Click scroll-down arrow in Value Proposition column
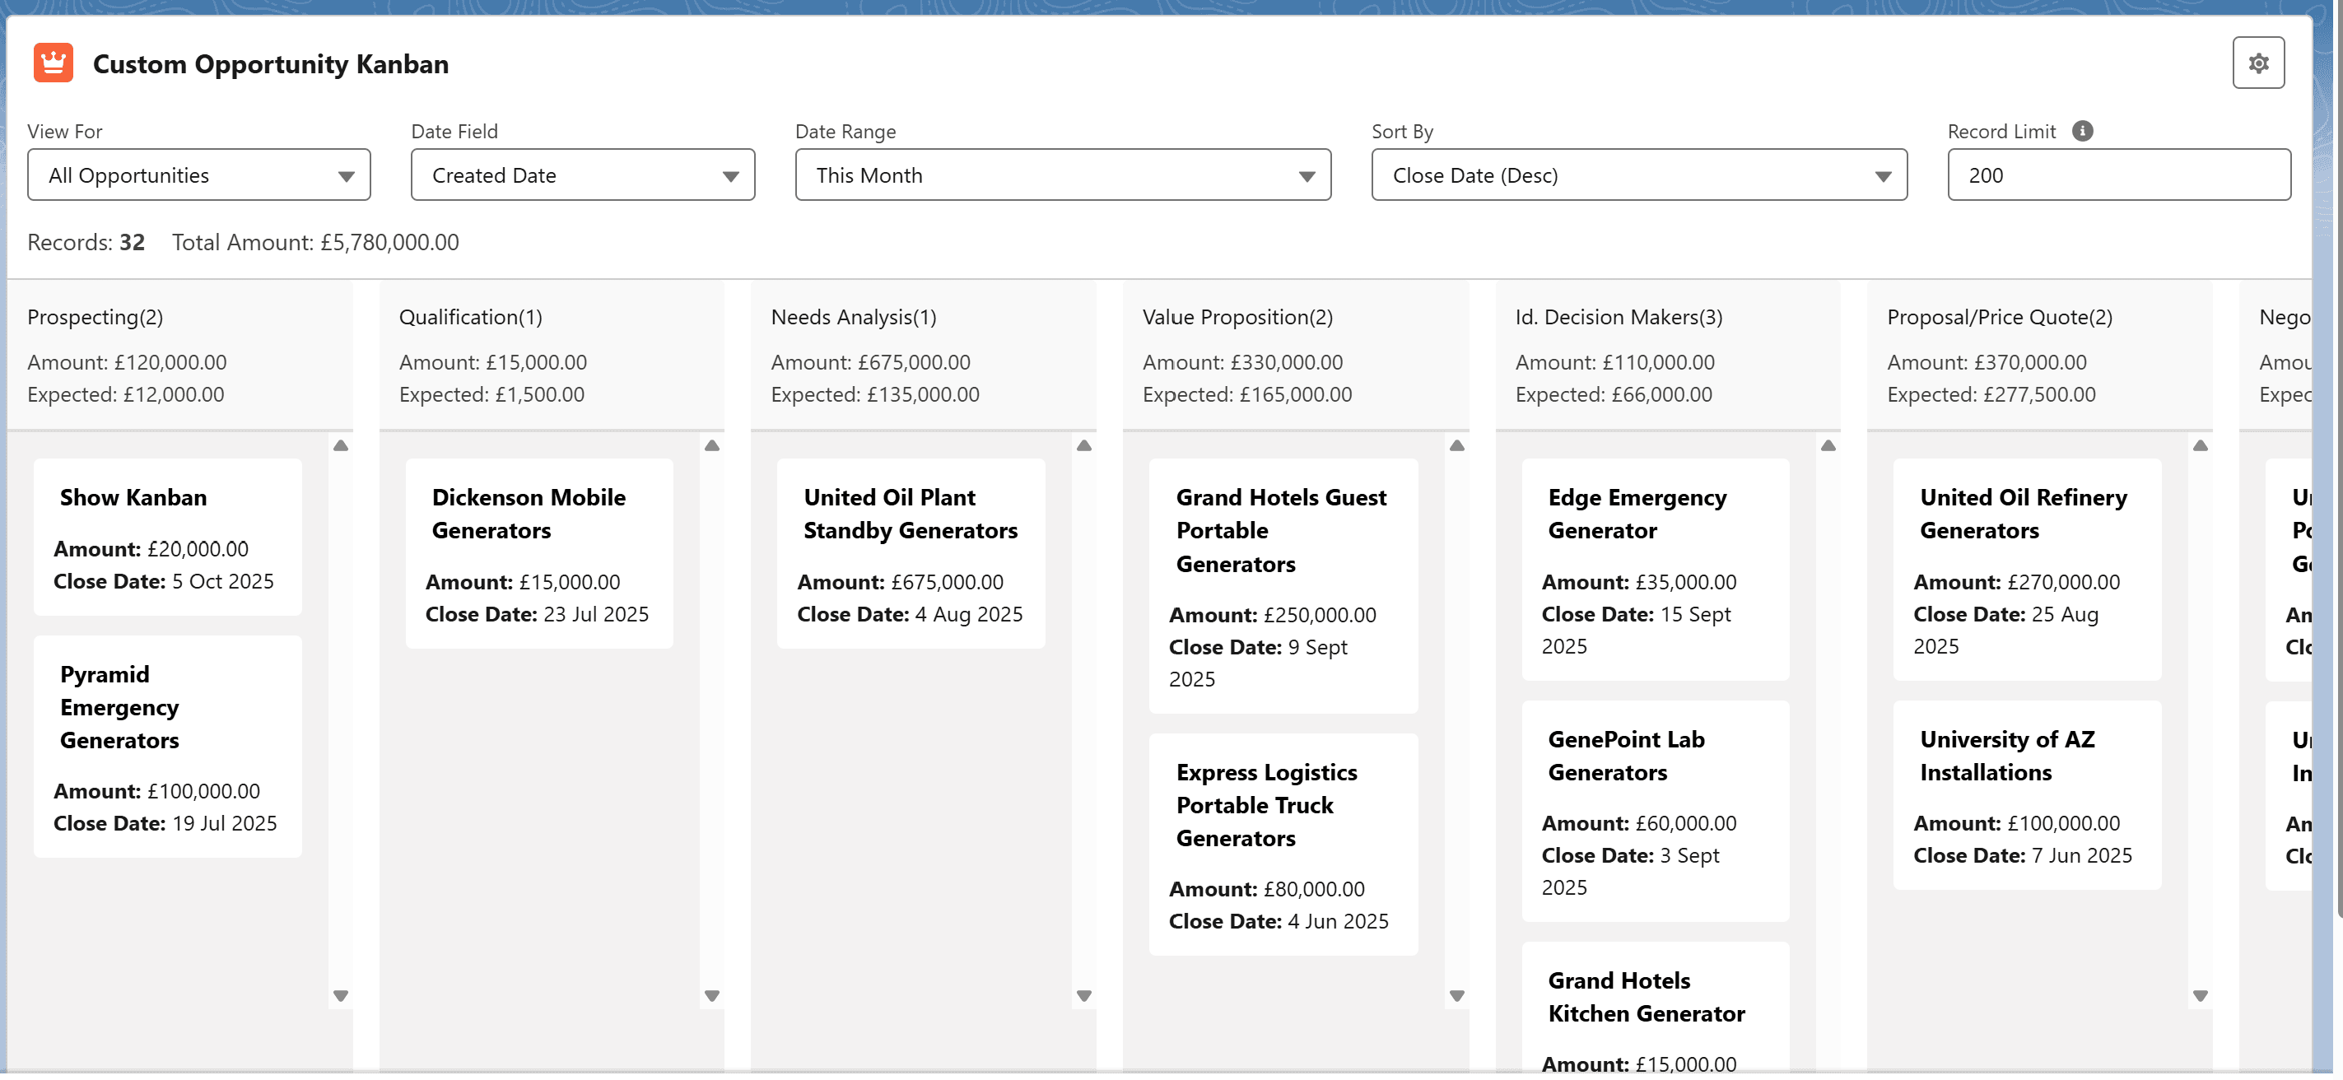The height and width of the screenshot is (1080, 2343). point(1457,995)
